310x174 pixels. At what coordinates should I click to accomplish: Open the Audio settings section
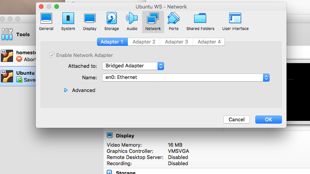(132, 22)
